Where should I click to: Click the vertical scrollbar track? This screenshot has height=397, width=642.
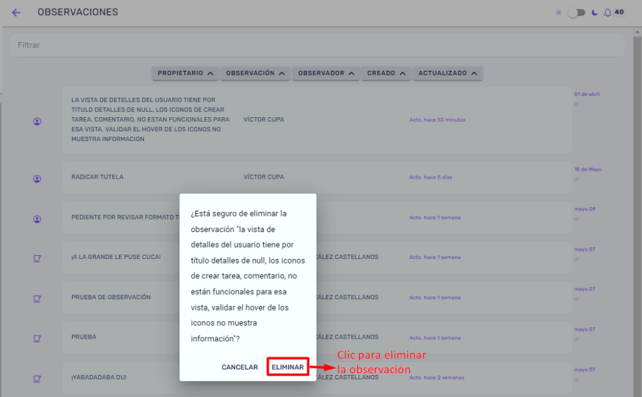[x=637, y=216]
